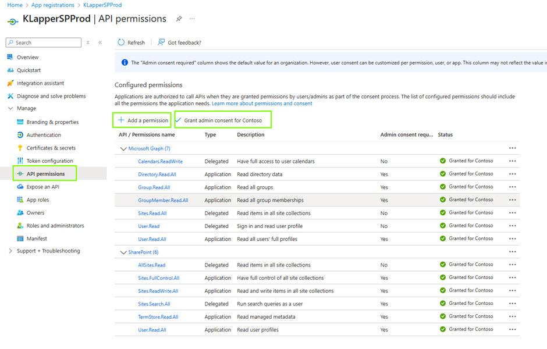Open the ellipsis menu for GroupMember.Read.All row
Screen dimensions: 547x349
pos(512,200)
